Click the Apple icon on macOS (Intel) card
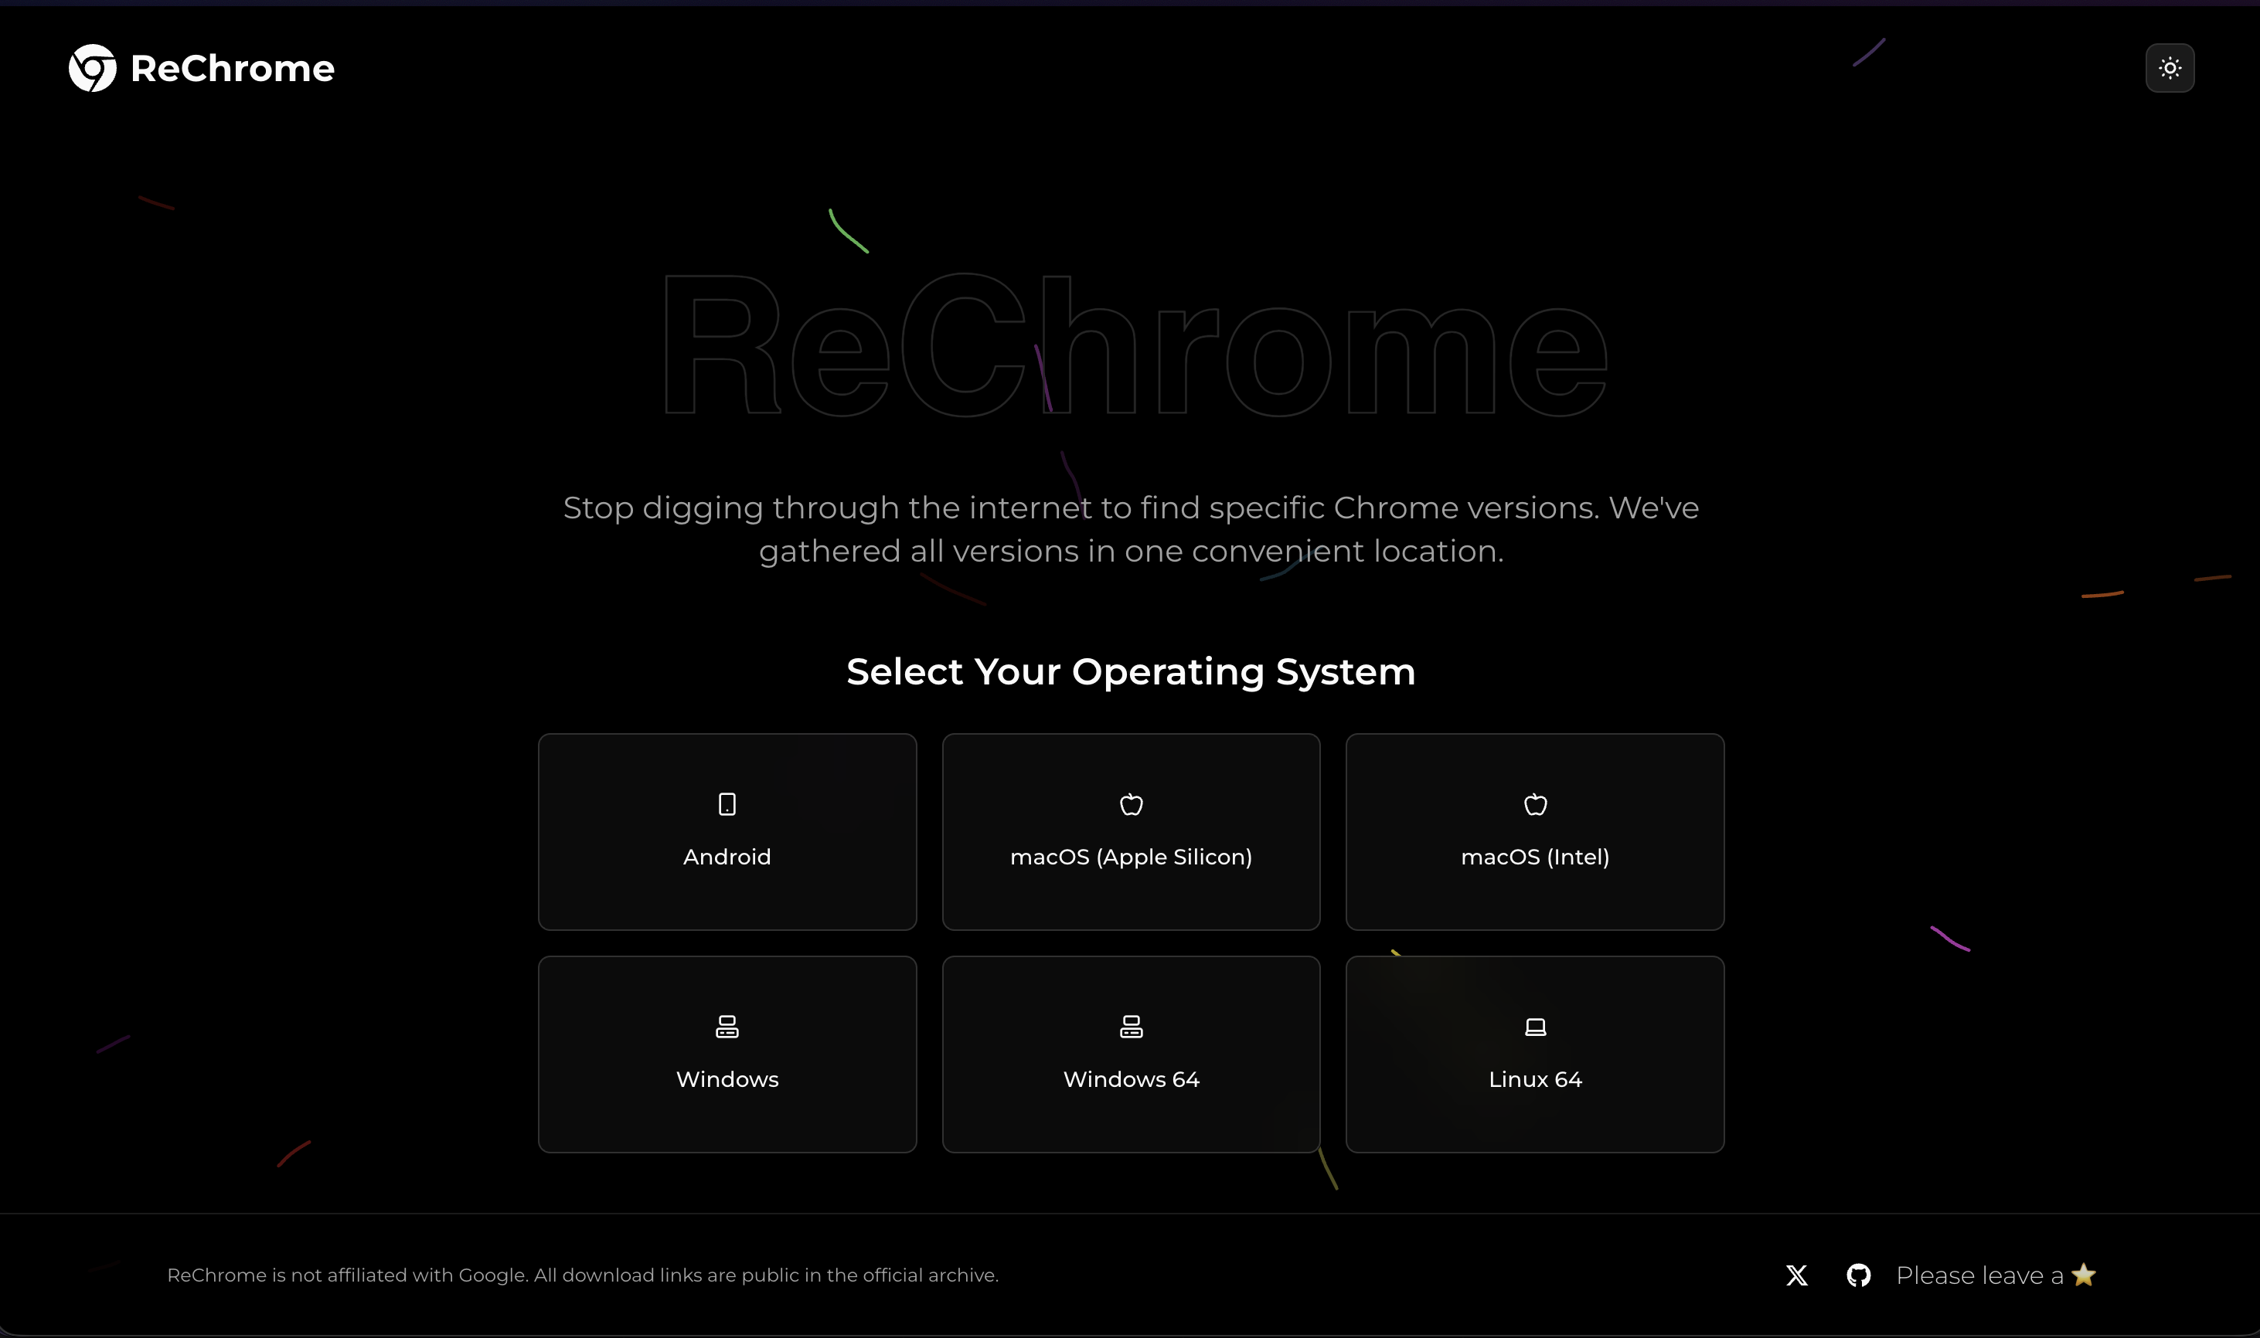This screenshot has width=2260, height=1338. (1534, 803)
